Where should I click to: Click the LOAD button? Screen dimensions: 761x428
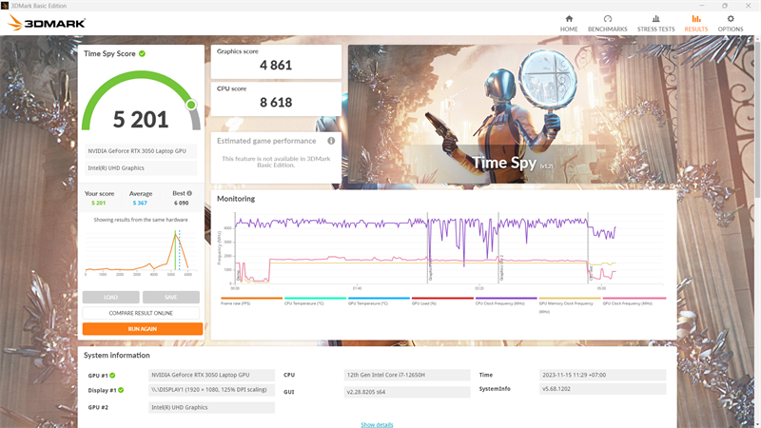pos(110,297)
